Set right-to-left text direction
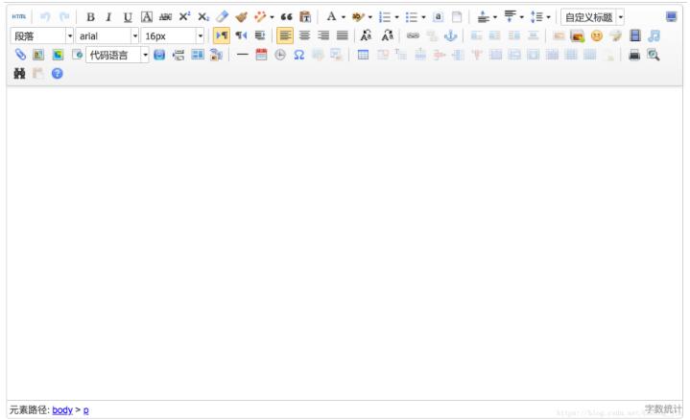Image resolution: width=690 pixels, height=420 pixels. click(241, 35)
